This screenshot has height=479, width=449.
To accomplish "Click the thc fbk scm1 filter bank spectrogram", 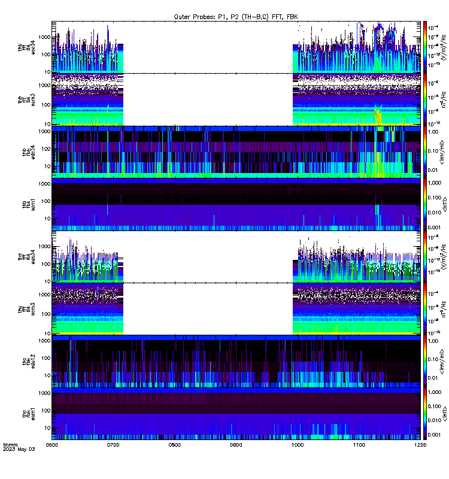I will point(236,414).
